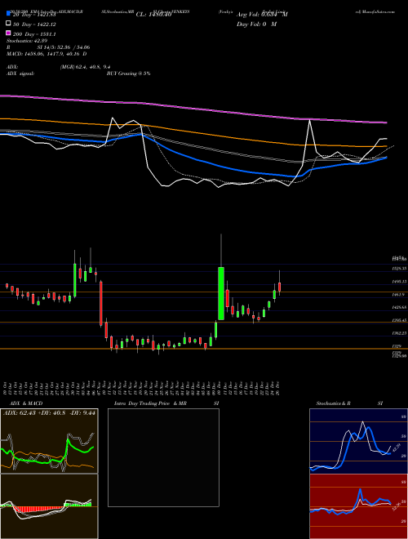Click the orange moving average line in upper chart
Image resolution: width=408 pixels, height=539 pixels.
(x=193, y=131)
